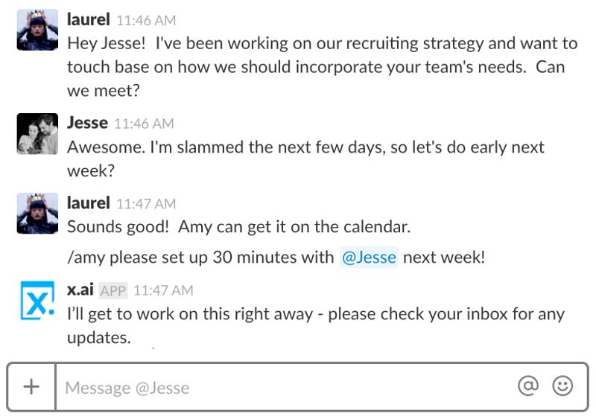596x419 pixels.
Task: Click laurel's name on the first message
Action: tap(89, 19)
